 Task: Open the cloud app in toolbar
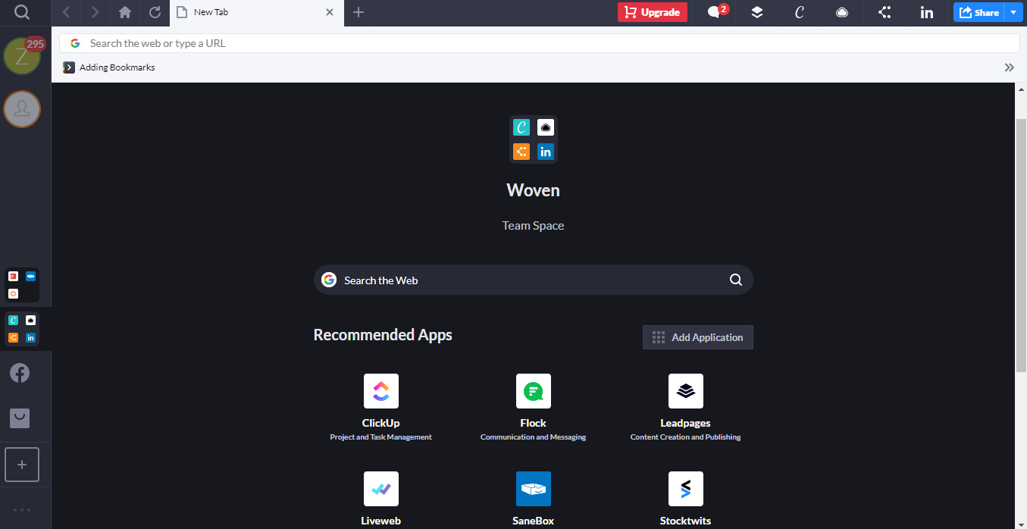pos(841,12)
